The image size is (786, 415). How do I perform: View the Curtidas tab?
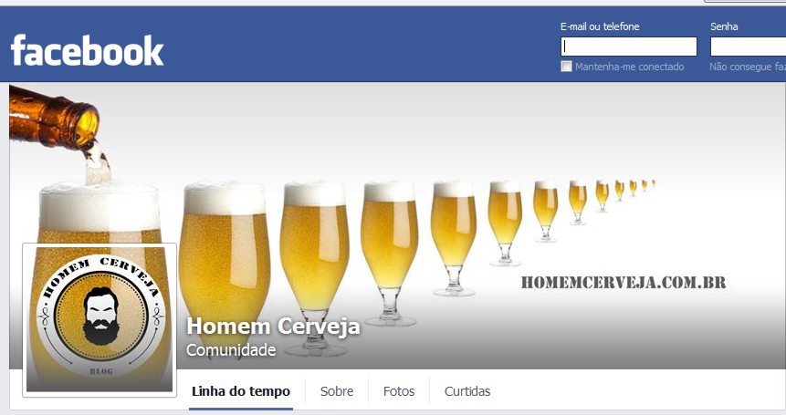467,391
